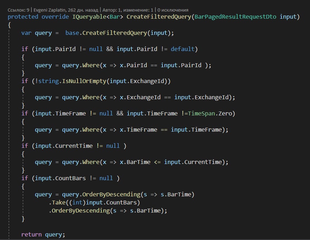This screenshot has width=310, height=240.
Task: Click the 'return' keyword
Action: (31, 235)
